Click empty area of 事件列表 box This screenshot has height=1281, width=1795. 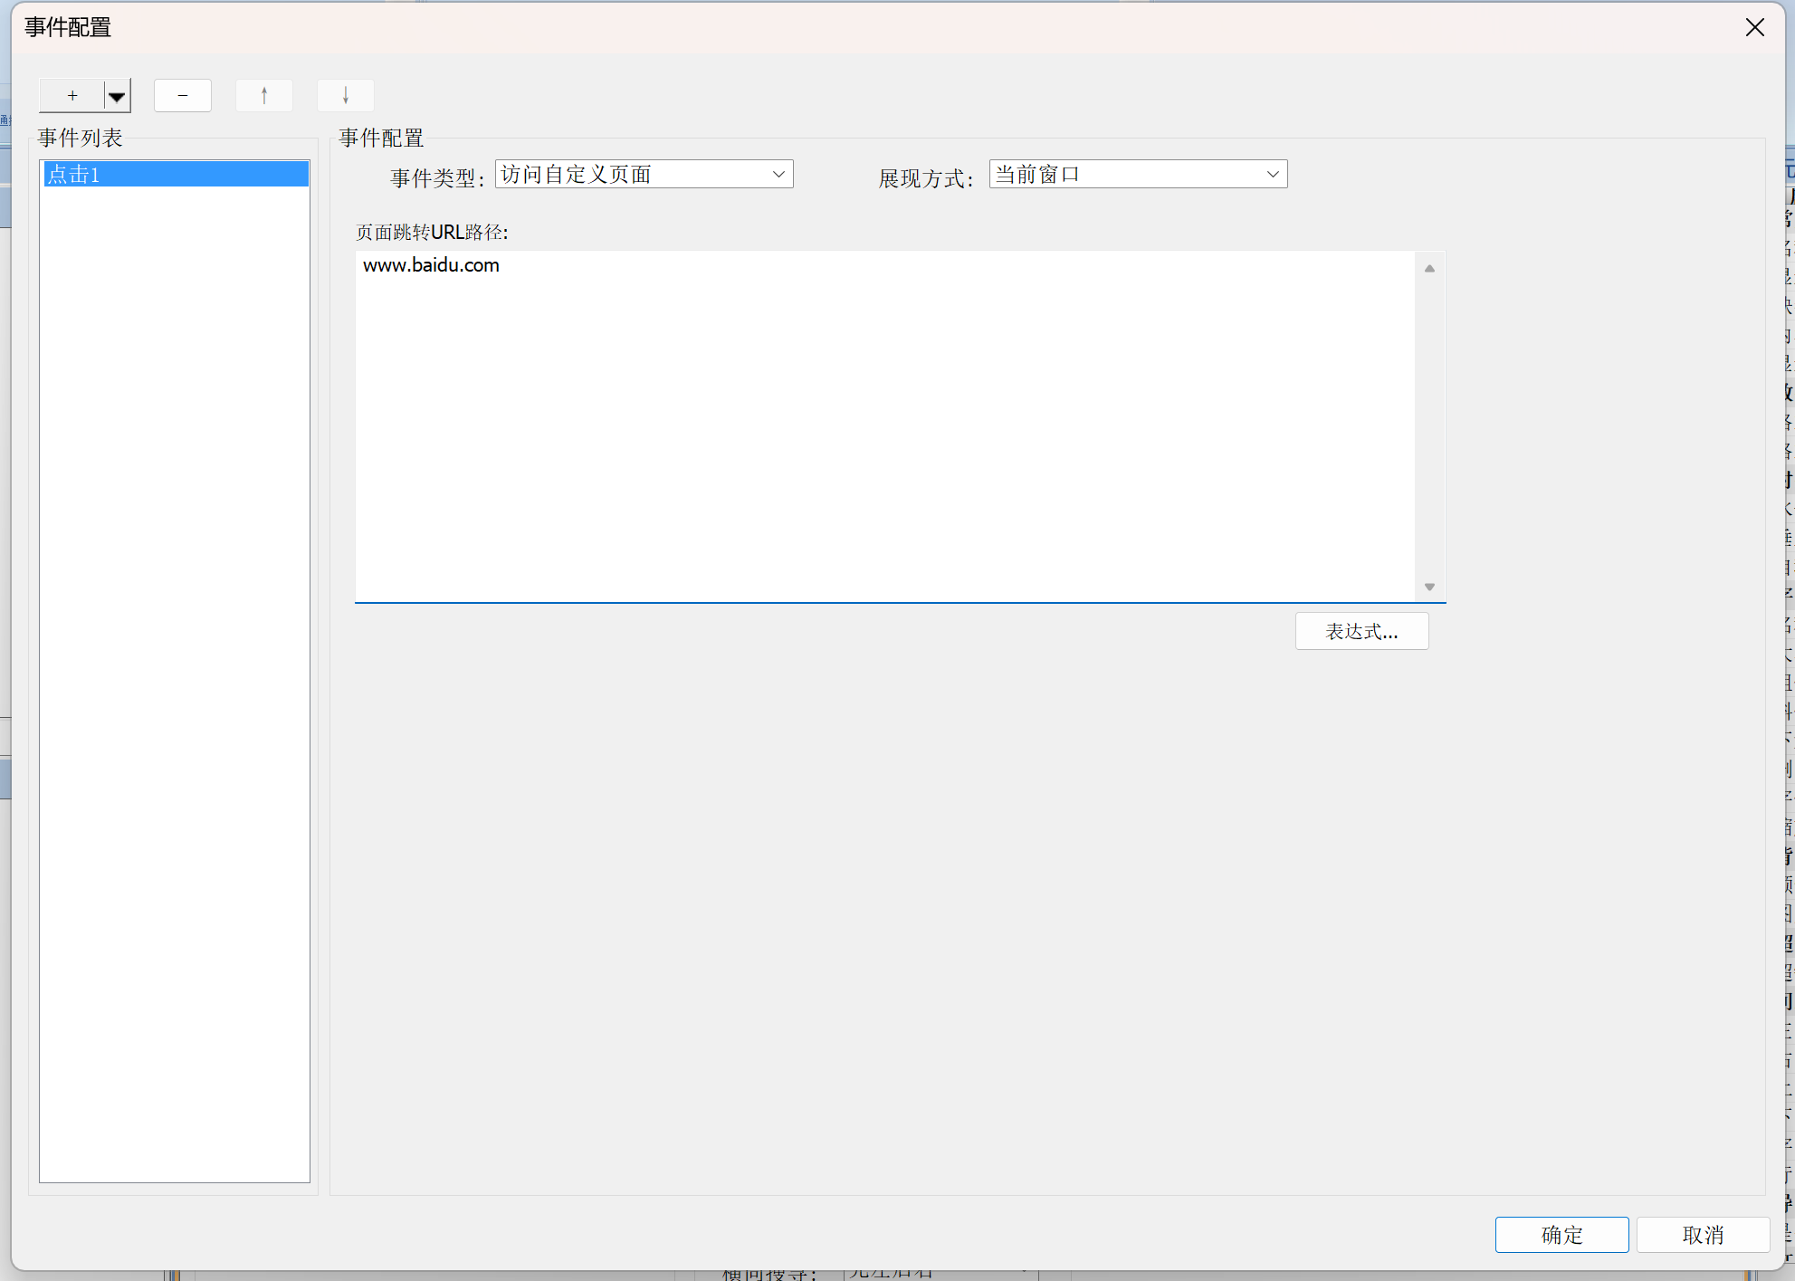(175, 679)
